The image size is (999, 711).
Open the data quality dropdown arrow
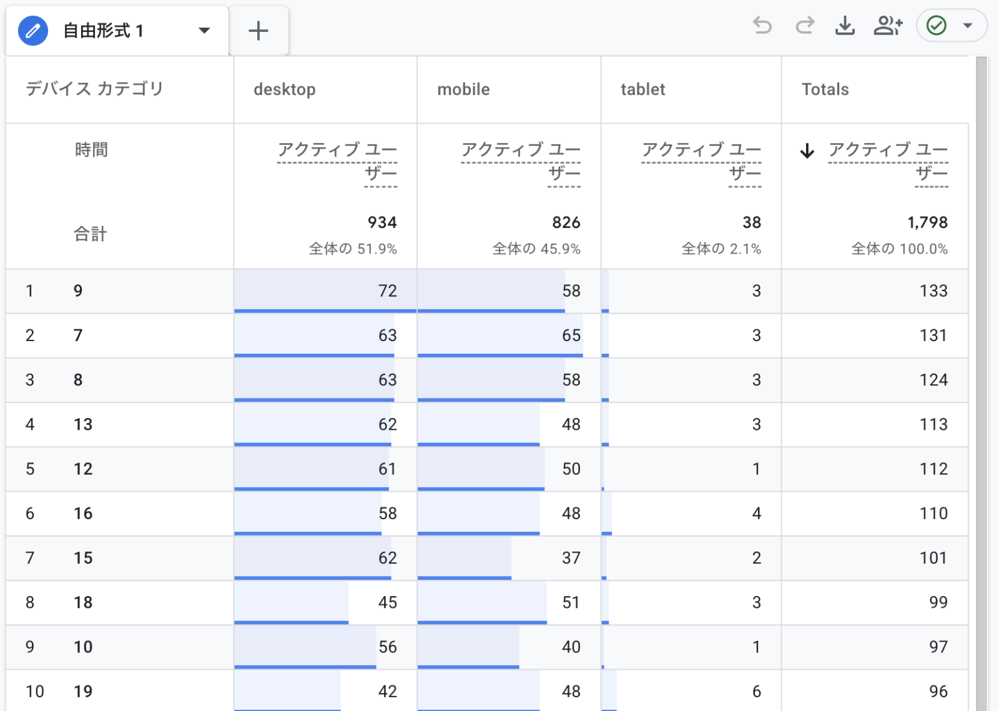coord(968,26)
